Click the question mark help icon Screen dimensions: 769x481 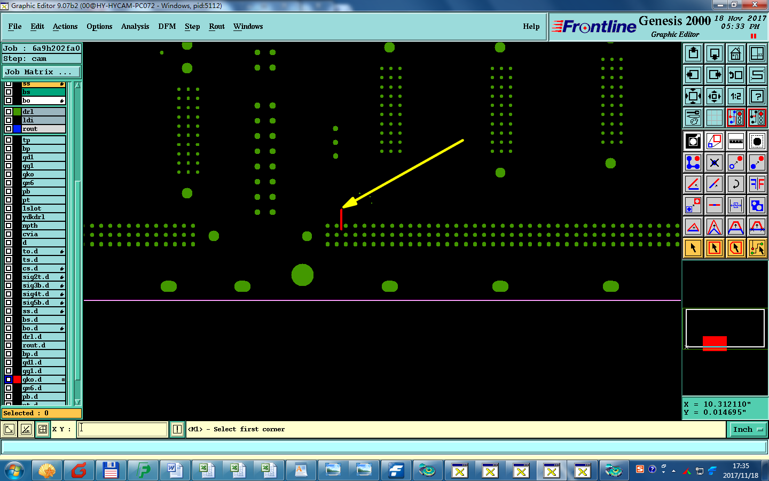(x=757, y=96)
